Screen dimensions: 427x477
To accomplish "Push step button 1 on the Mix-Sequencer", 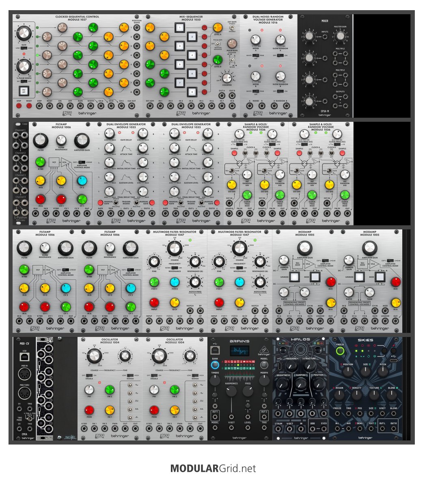I will pyautogui.click(x=180, y=27).
